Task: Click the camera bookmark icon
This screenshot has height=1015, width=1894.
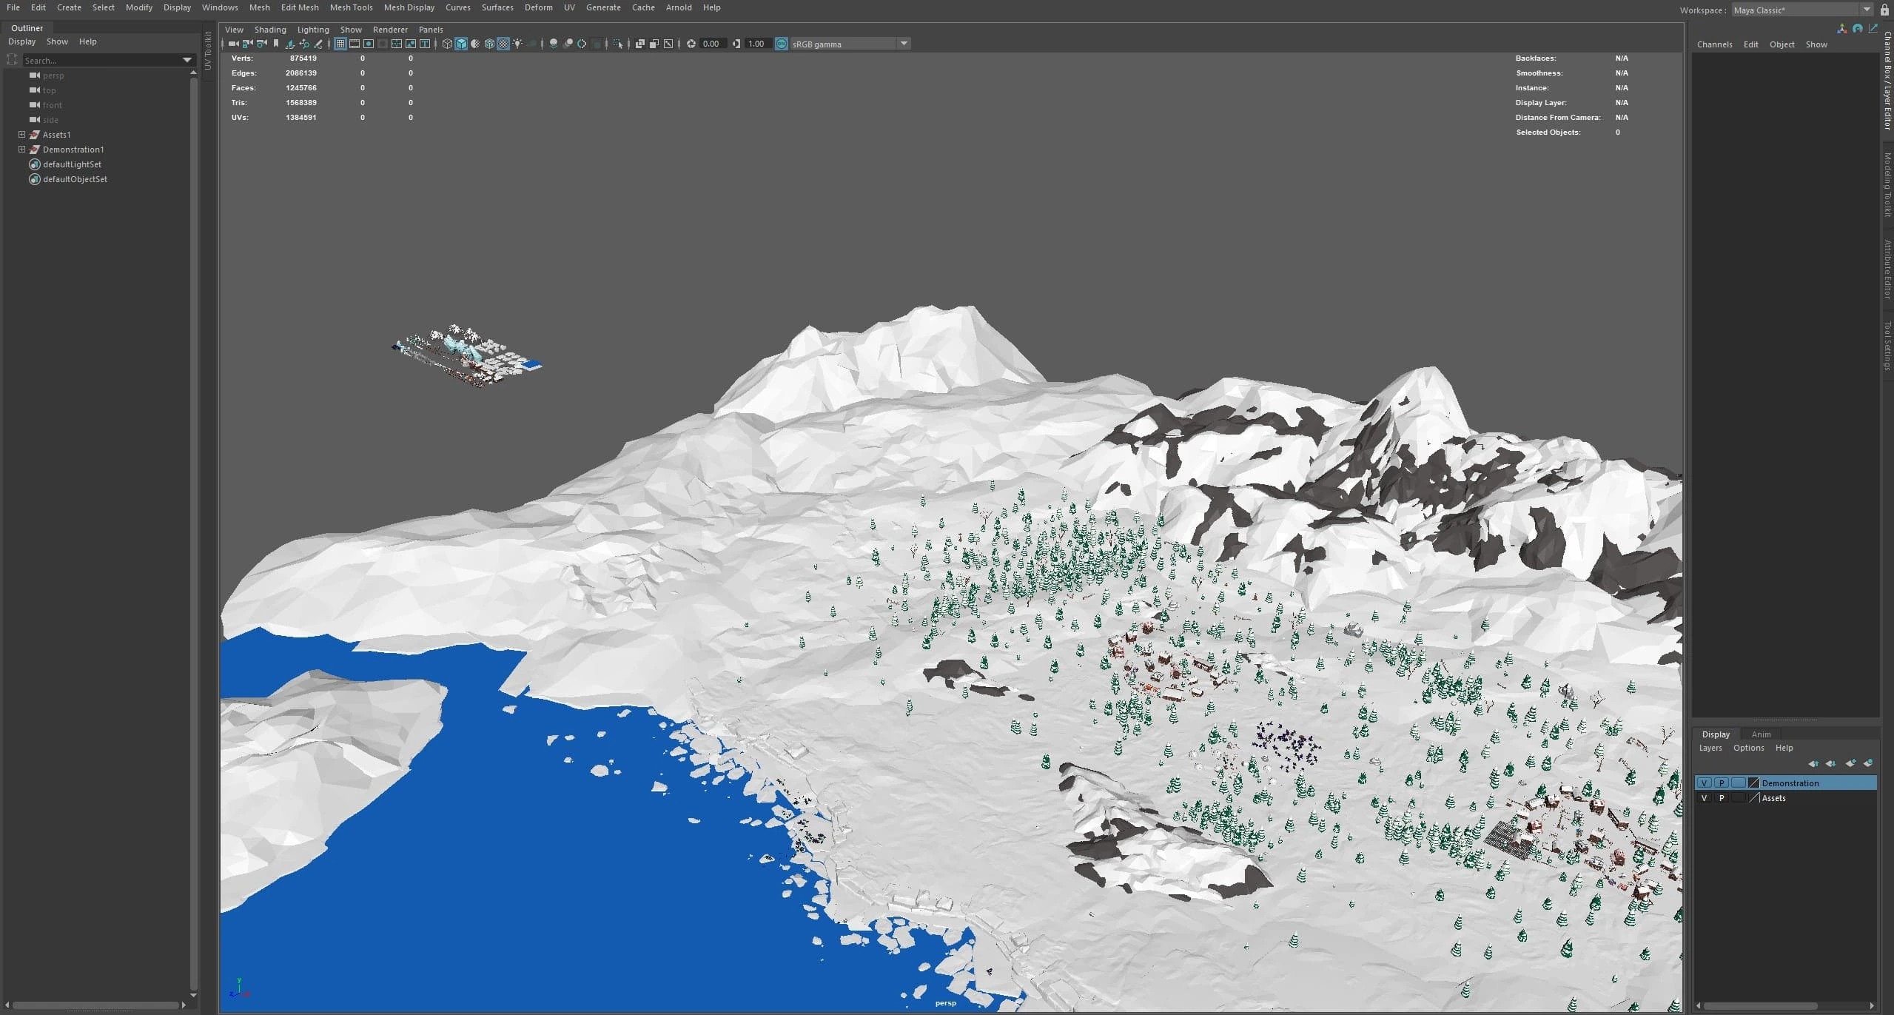Action: (276, 44)
